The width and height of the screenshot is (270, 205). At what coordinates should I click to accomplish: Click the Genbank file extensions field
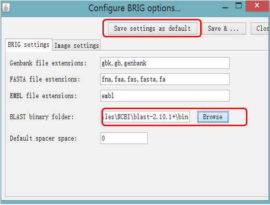(x=165, y=63)
